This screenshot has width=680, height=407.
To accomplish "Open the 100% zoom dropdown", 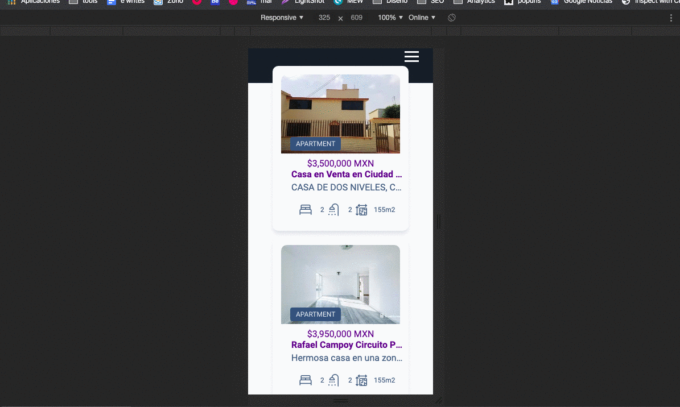I will tap(389, 18).
